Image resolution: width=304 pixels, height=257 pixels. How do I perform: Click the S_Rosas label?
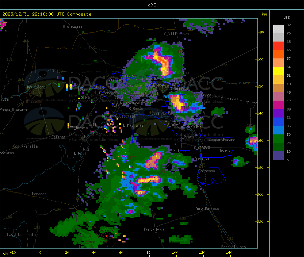click(x=136, y=109)
